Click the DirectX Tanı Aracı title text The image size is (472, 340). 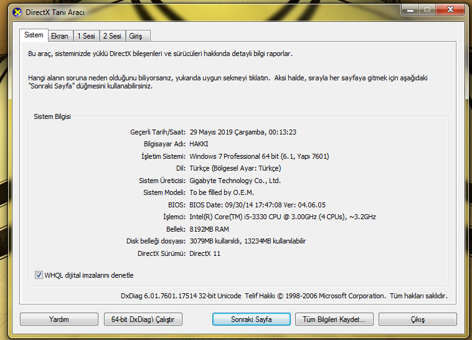(55, 12)
